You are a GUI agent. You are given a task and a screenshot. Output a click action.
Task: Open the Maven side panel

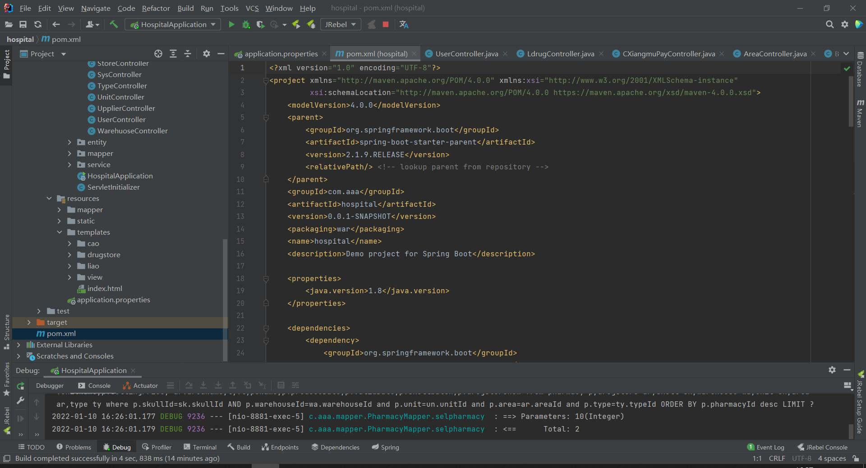(860, 114)
